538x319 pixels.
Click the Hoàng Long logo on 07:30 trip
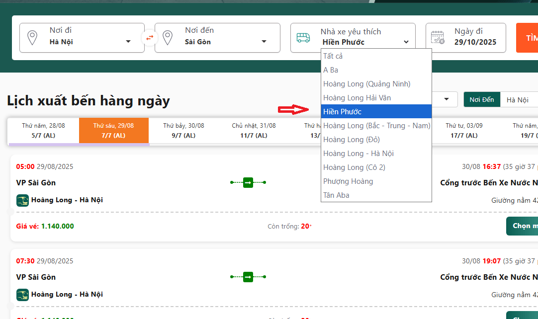pyautogui.click(x=22, y=295)
